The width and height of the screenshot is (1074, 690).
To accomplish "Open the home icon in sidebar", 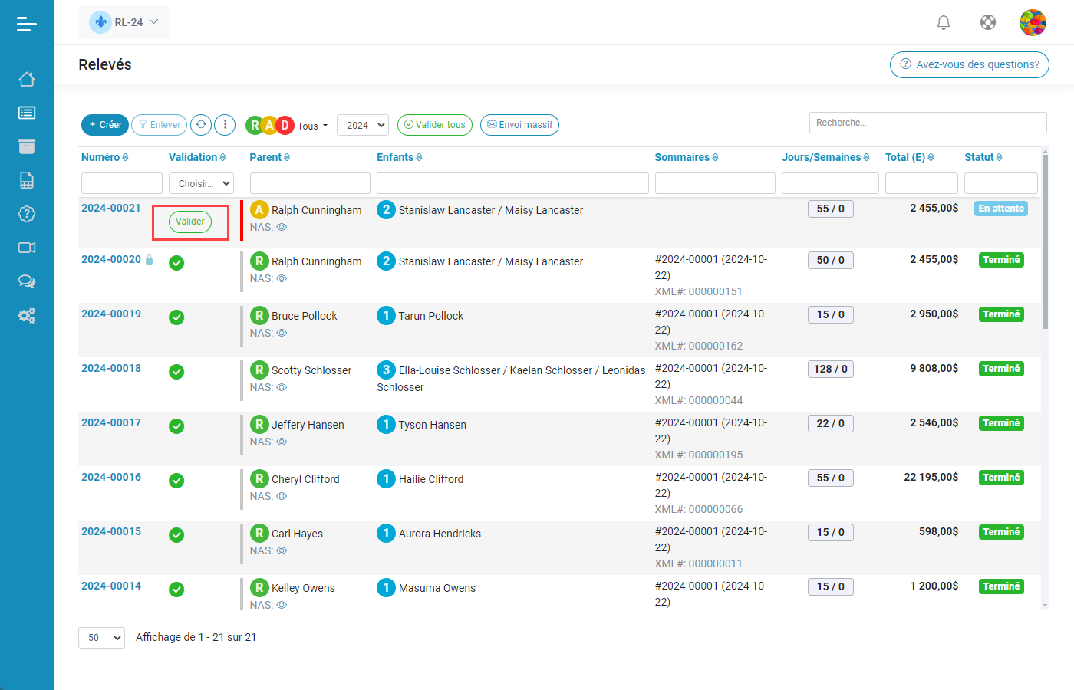I will (x=27, y=79).
